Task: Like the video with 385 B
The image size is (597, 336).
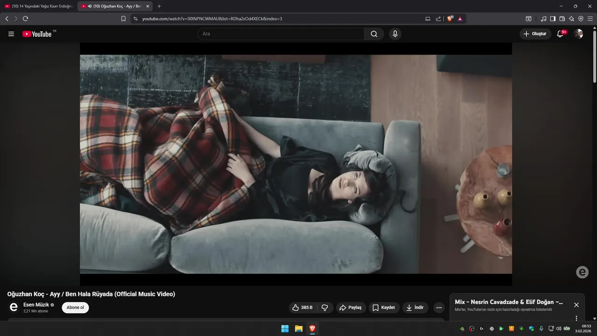Action: [x=302, y=308]
